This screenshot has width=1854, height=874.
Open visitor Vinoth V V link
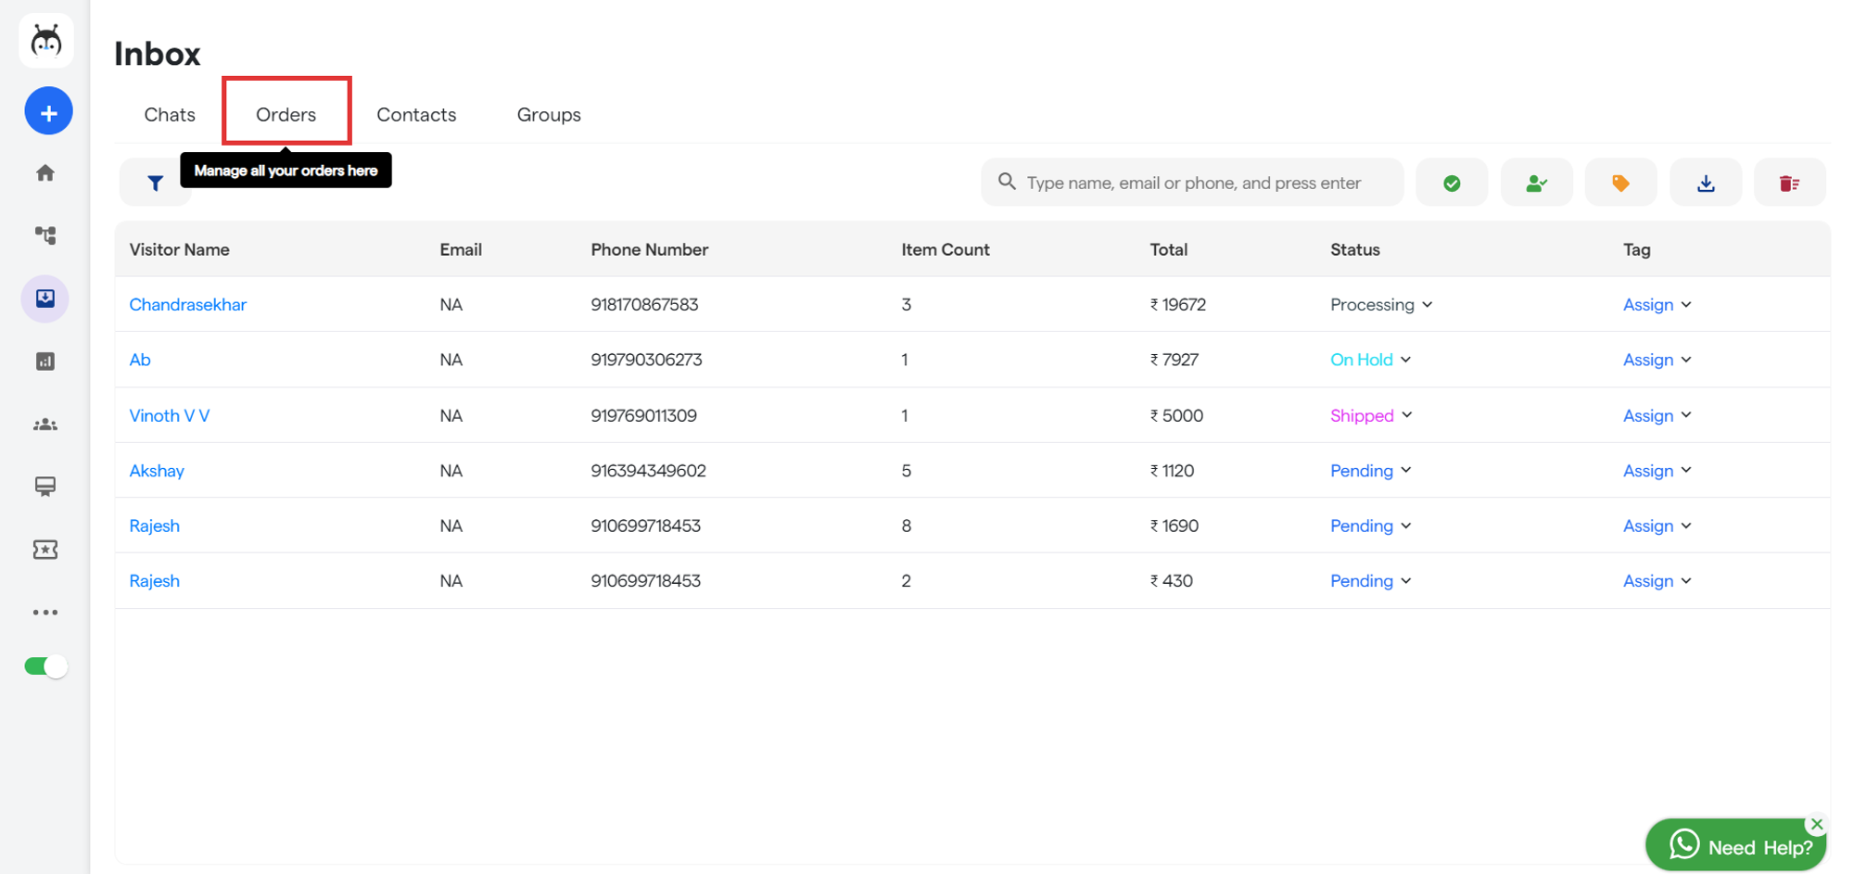pos(170,415)
